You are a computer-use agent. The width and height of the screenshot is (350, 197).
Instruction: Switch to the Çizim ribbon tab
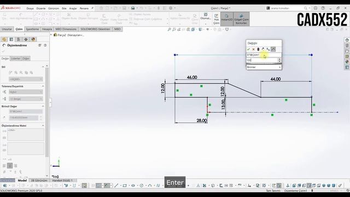[19, 29]
